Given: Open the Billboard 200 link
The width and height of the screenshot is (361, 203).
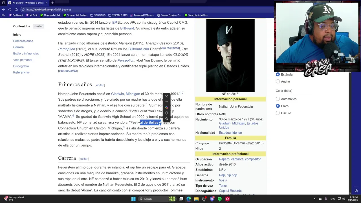Looking at the screenshot, I should [138, 49].
